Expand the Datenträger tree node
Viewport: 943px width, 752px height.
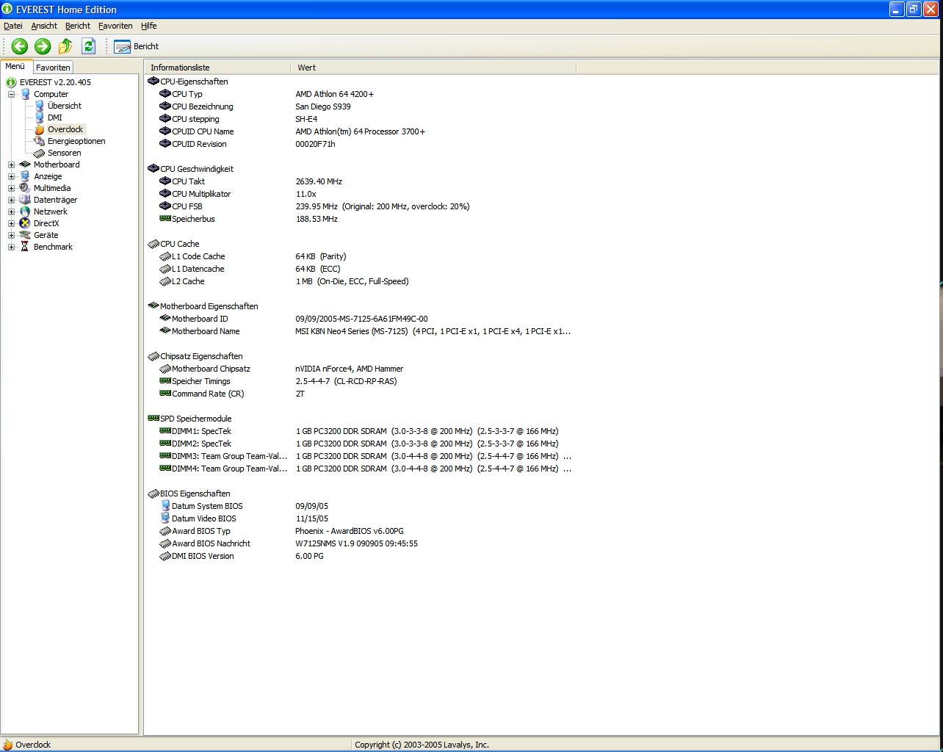pyautogui.click(x=11, y=200)
